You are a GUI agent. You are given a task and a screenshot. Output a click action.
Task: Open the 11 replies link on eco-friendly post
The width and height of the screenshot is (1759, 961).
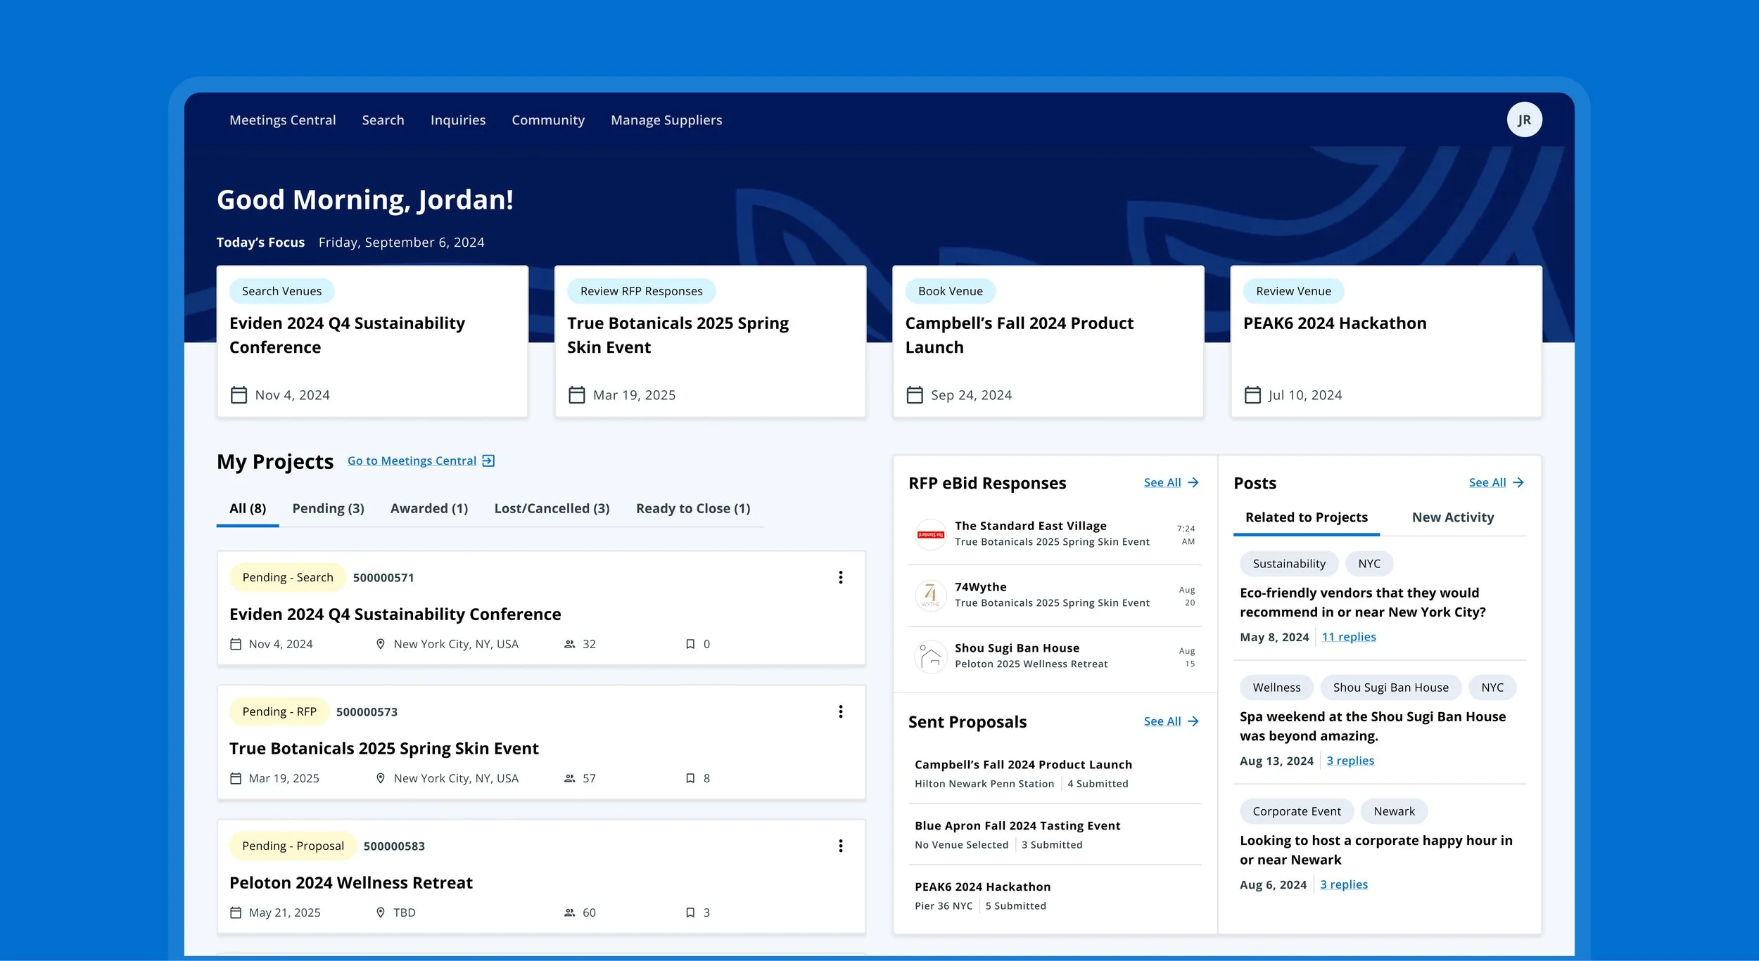click(1349, 637)
